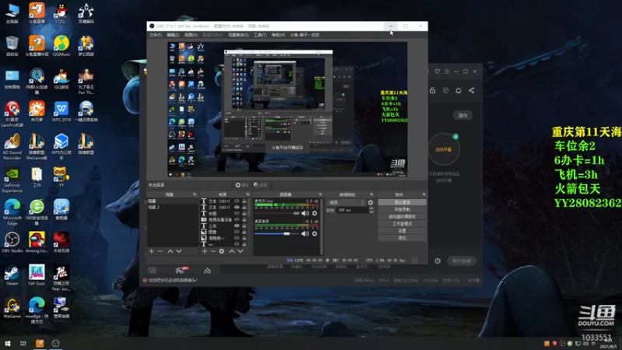622x350 pixels.
Task: Open the OBS Studio desktop shortcut
Action: [12, 243]
